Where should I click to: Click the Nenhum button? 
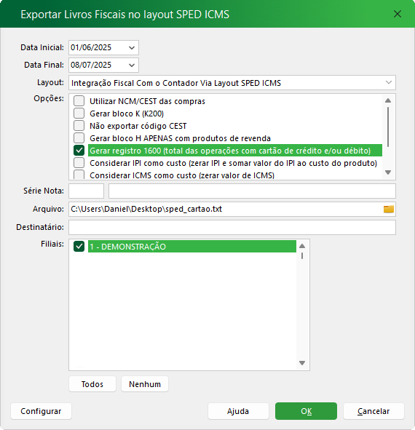(145, 384)
